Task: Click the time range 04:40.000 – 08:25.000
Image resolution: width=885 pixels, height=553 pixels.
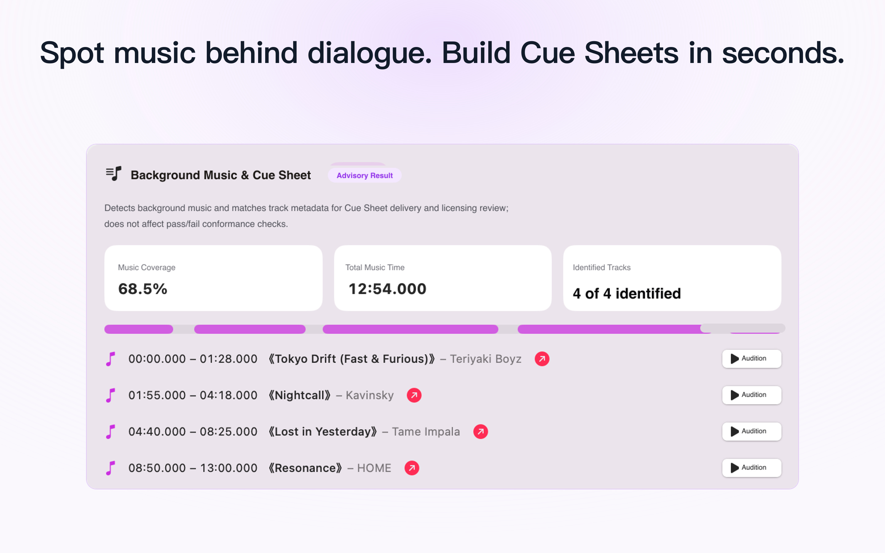Action: point(193,432)
